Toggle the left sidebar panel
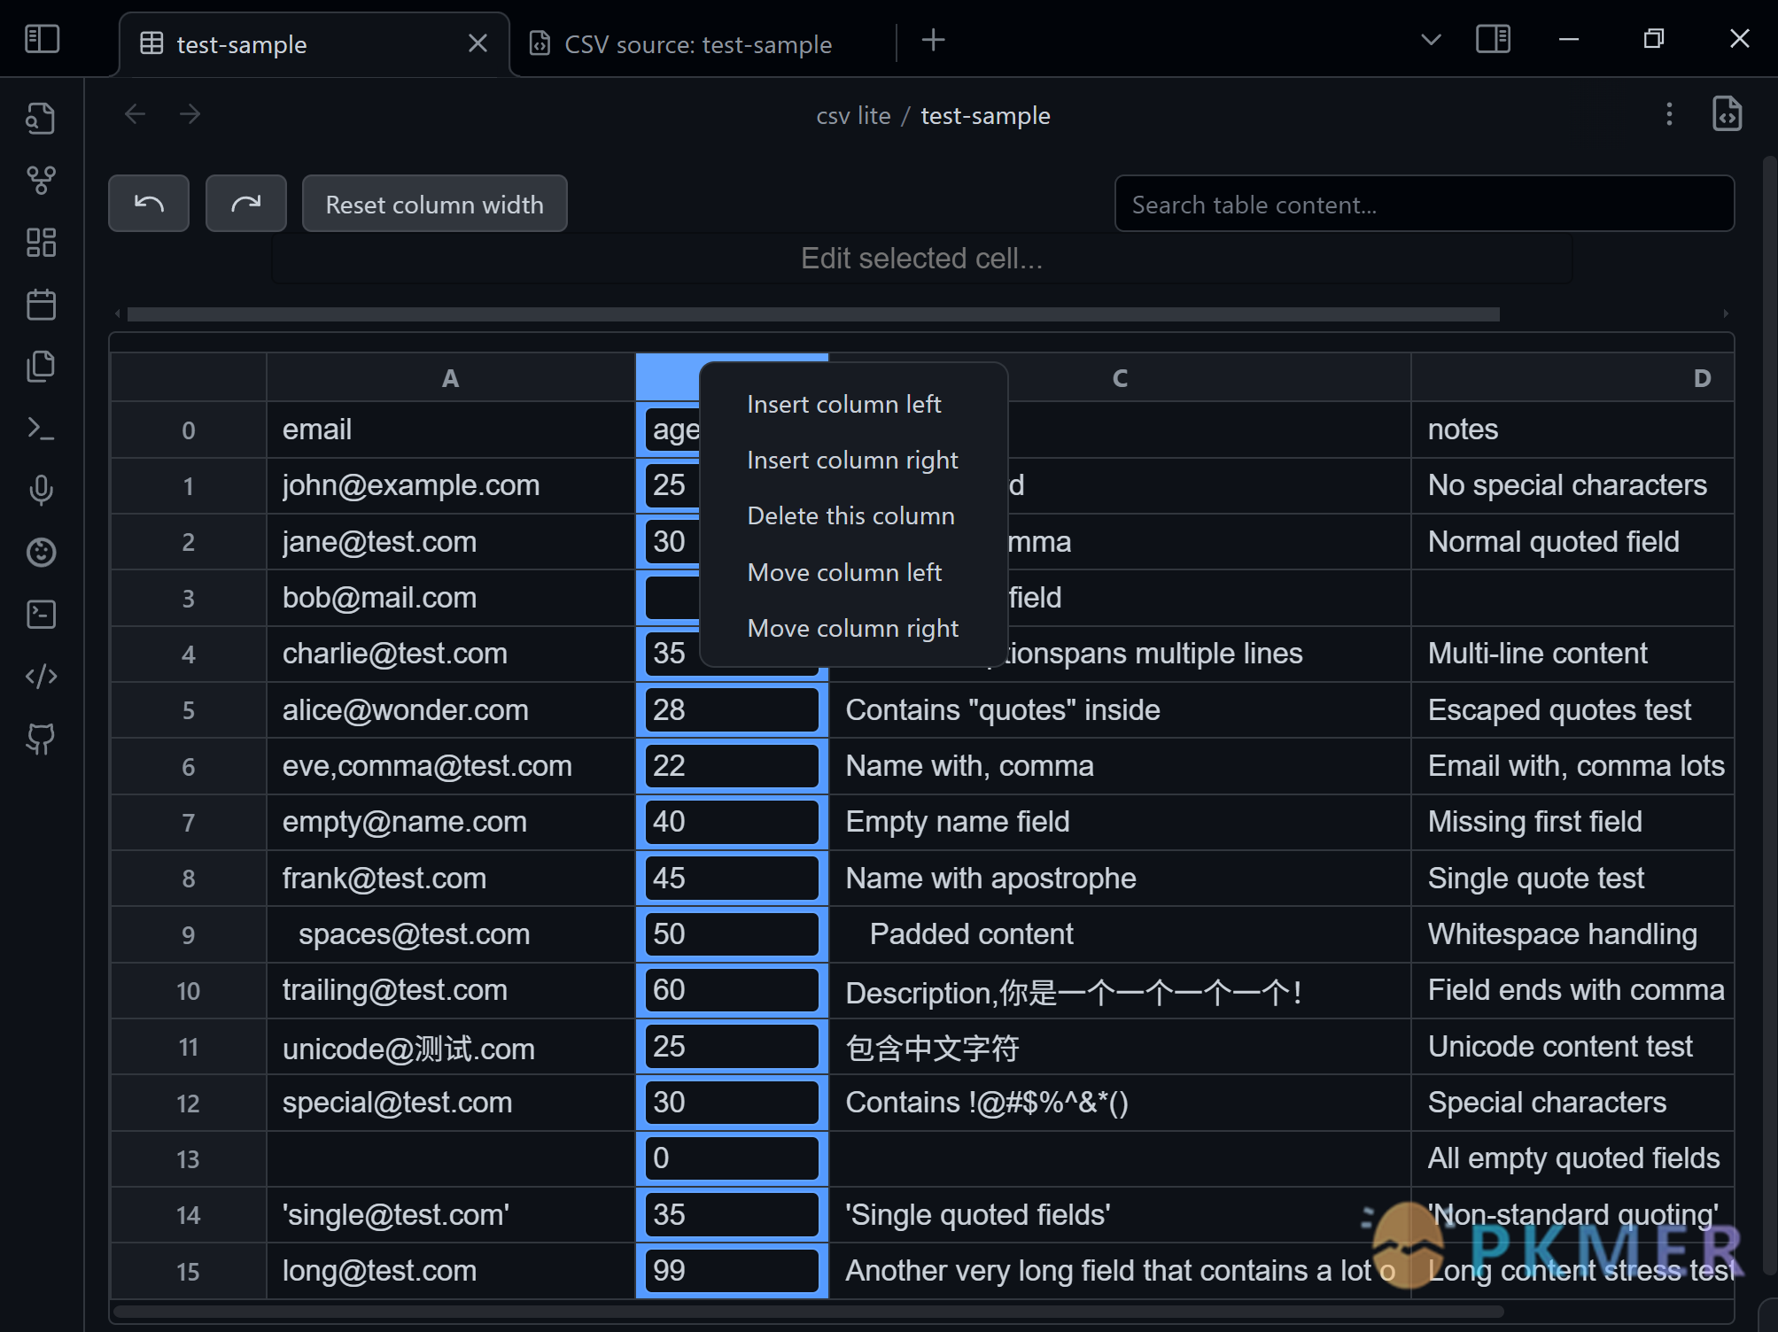The width and height of the screenshot is (1778, 1332). pyautogui.click(x=42, y=38)
